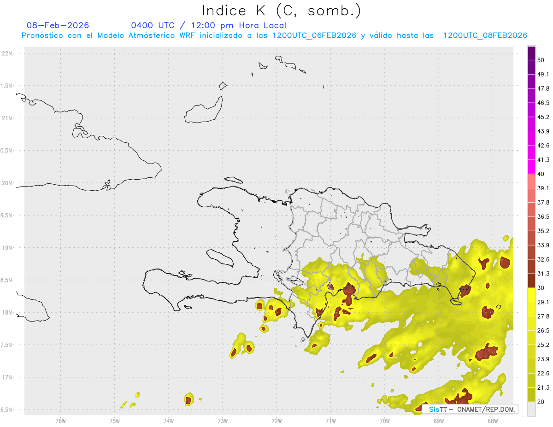Click the color bar value '42.6'

pos(543,146)
